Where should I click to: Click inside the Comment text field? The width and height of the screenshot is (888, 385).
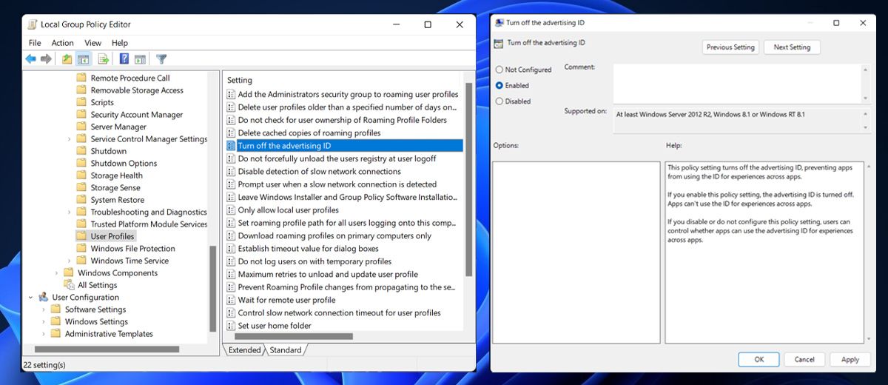736,83
